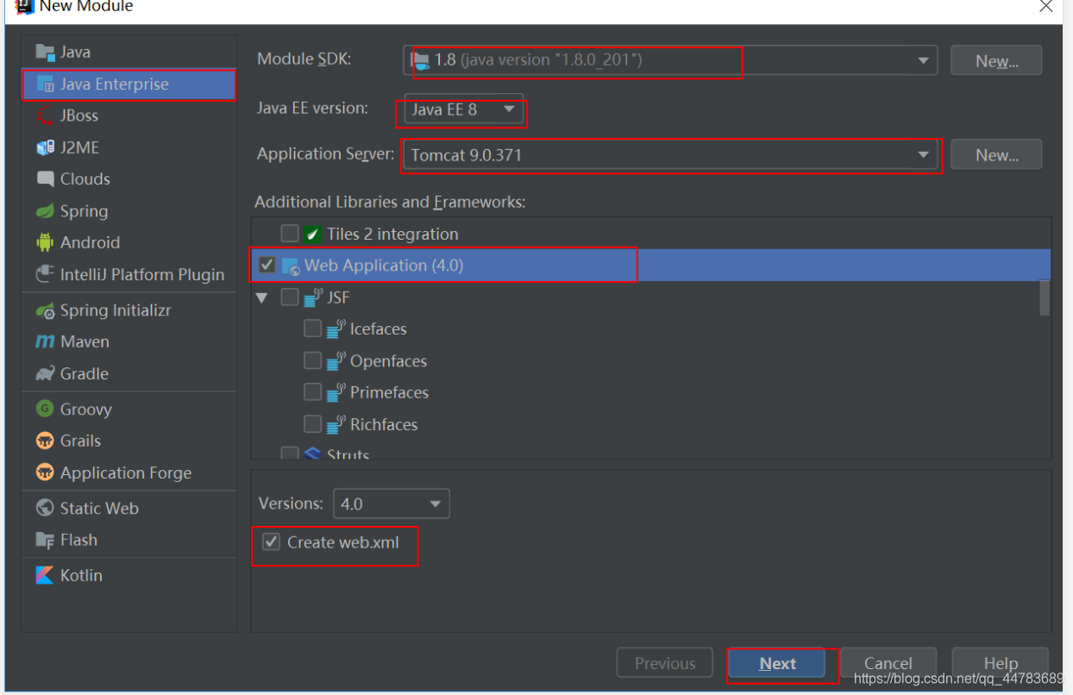Image resolution: width=1073 pixels, height=695 pixels.
Task: Collapse the JSF tree node arrow
Action: tap(262, 298)
